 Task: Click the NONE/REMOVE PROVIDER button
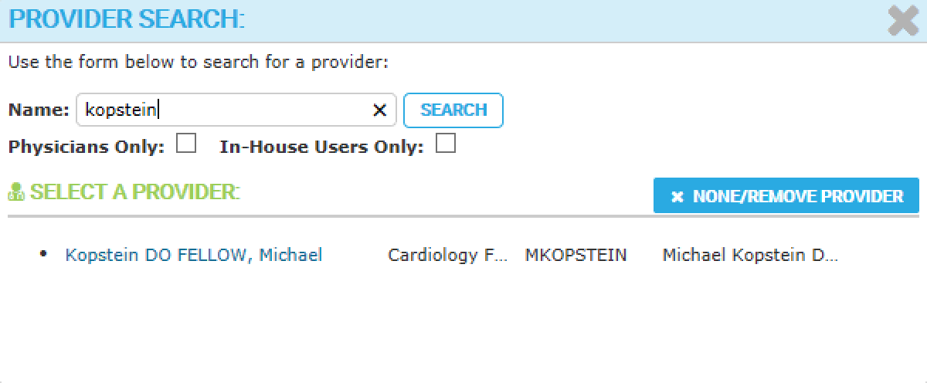coord(786,196)
